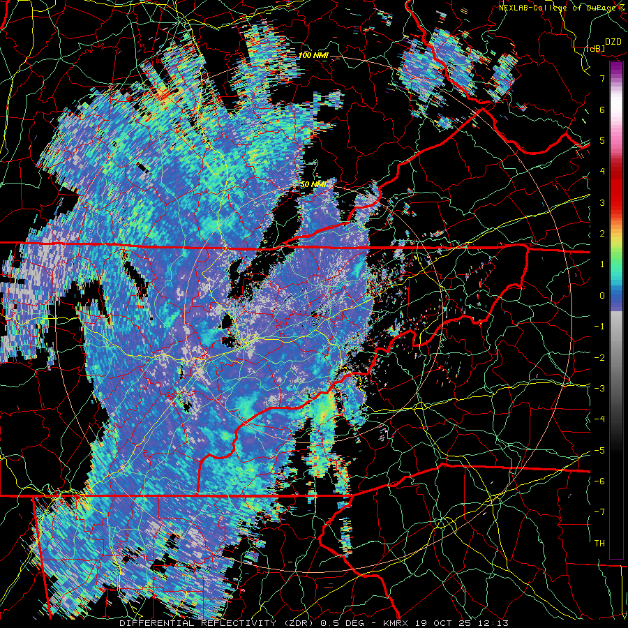Click the "-7" scale value
Screen dimensions: 628x628
point(599,512)
